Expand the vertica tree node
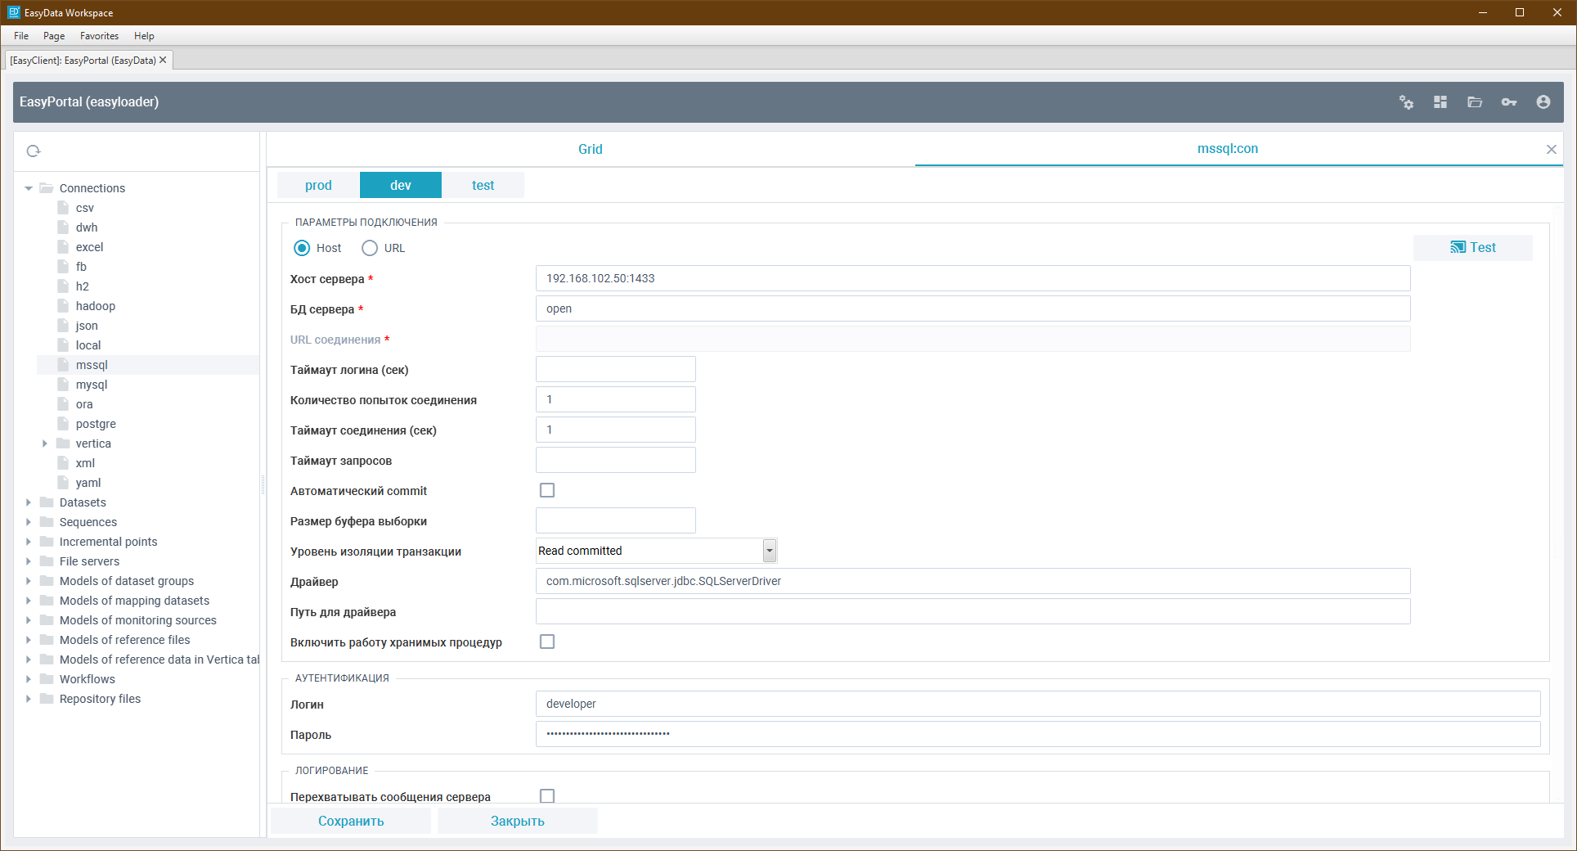1577x851 pixels. tap(45, 444)
